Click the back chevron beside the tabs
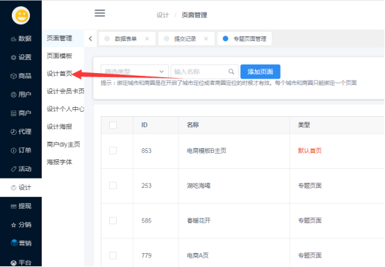 (90, 38)
